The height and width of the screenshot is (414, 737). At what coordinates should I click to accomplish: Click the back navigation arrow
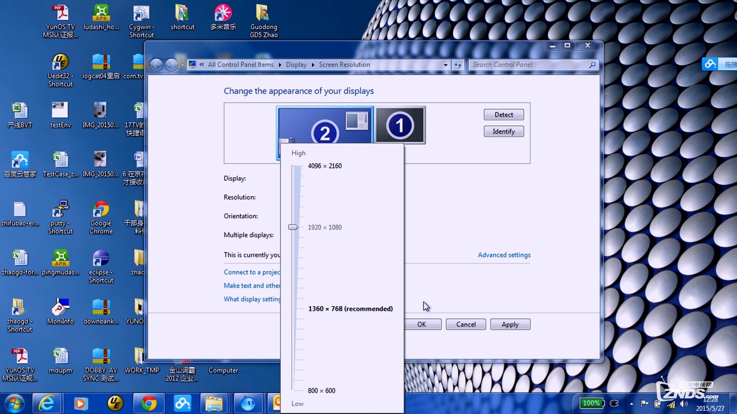pos(156,65)
